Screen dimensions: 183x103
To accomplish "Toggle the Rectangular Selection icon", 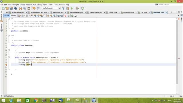I will click(x=45, y=16).
